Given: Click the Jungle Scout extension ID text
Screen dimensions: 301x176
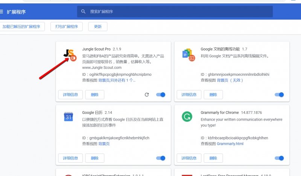Looking at the screenshot, I should point(117,75).
